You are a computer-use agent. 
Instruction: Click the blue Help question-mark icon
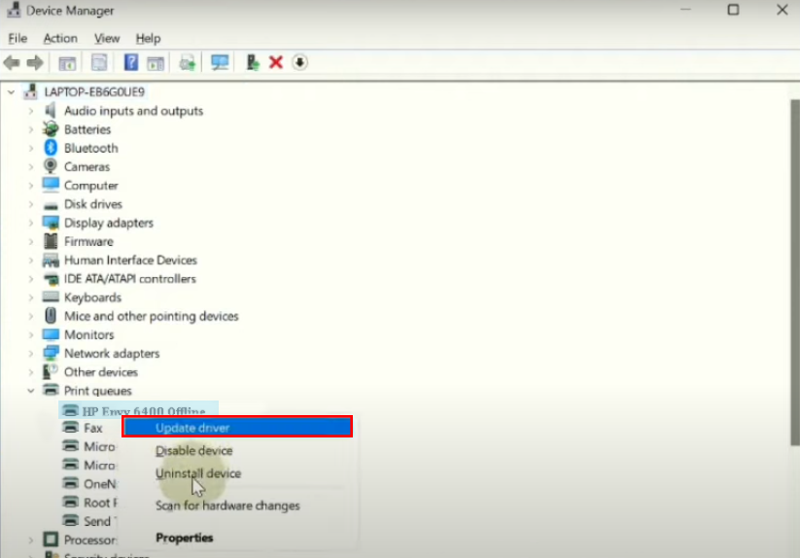tap(131, 62)
